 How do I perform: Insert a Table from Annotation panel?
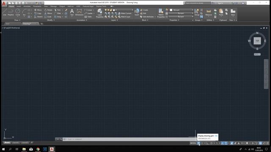88,17
